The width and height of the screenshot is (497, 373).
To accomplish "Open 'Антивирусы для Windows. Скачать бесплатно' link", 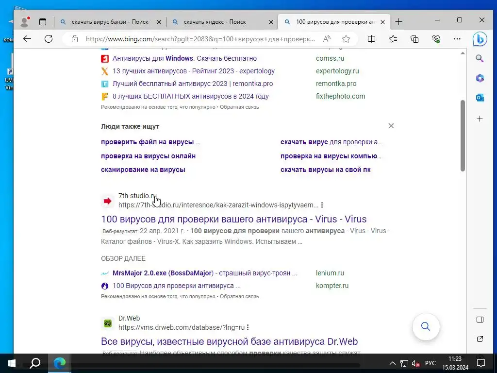I will (x=184, y=58).
